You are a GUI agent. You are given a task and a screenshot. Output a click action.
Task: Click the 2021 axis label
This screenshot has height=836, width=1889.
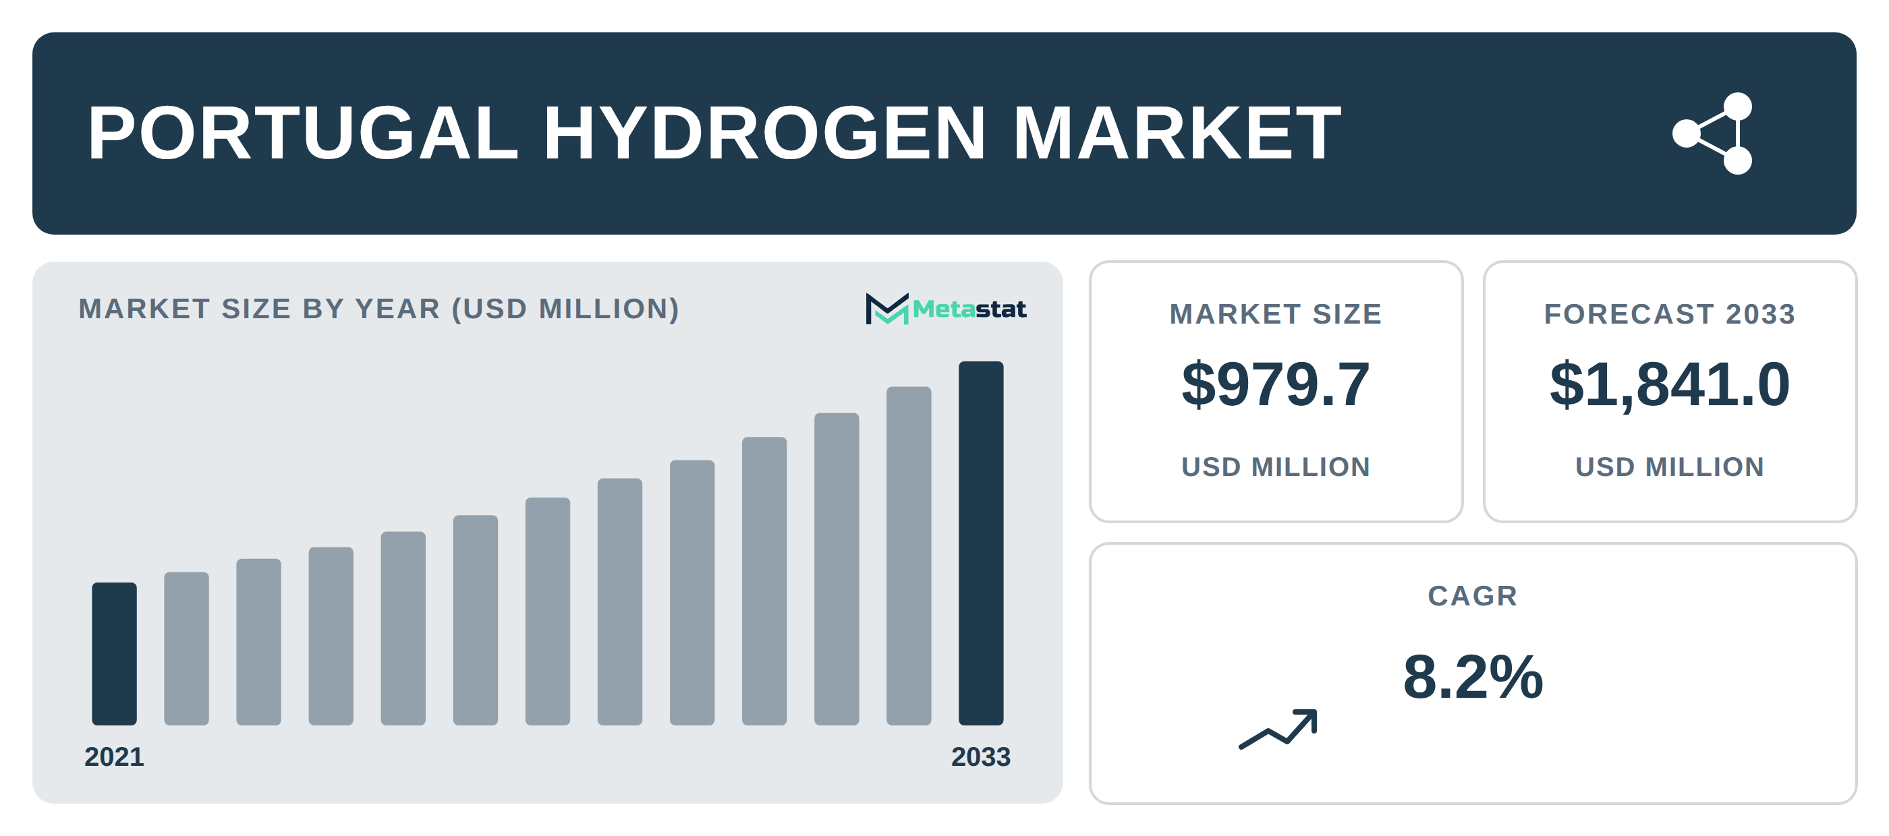(115, 757)
